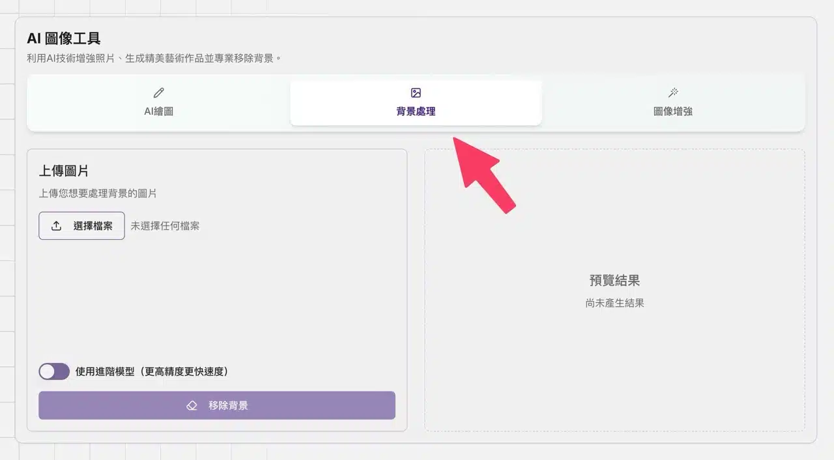The width and height of the screenshot is (834, 460).
Task: Select the 背景處理 tab label
Action: point(416,111)
